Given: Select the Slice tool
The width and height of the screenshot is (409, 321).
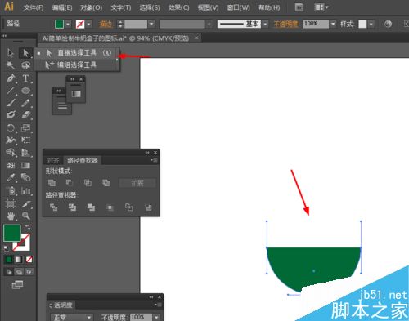Looking at the screenshot, I should tap(26, 203).
